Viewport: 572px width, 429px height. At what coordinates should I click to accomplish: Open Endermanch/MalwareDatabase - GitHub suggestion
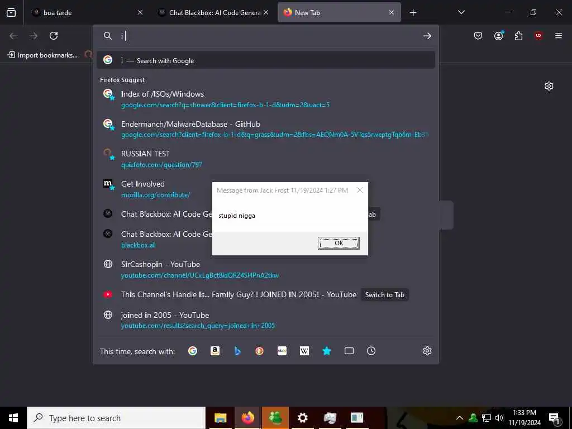point(265,129)
